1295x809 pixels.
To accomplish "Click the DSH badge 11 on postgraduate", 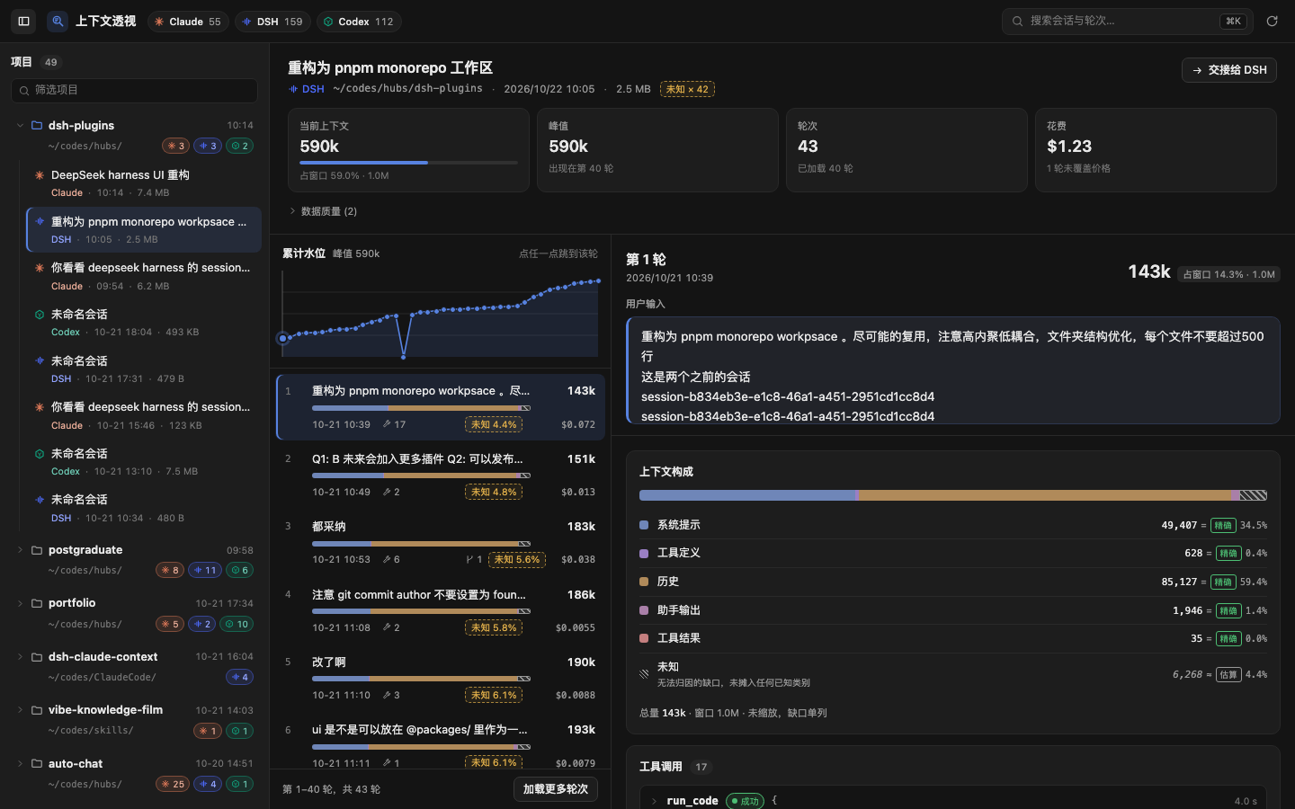I will point(206,570).
